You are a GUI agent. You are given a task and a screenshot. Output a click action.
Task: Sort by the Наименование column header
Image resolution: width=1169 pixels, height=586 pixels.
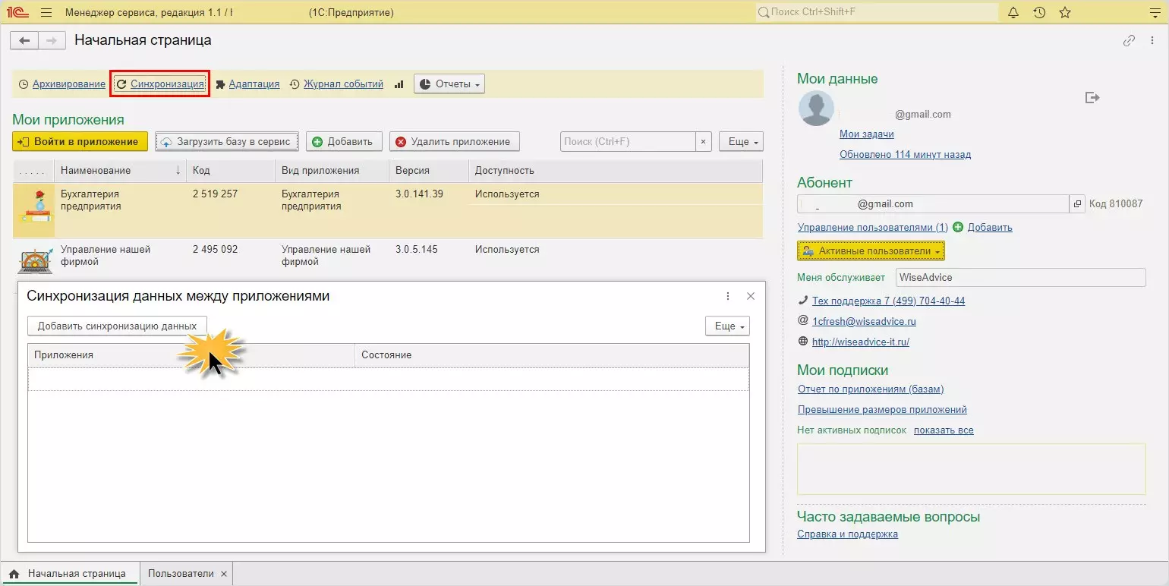tap(96, 171)
